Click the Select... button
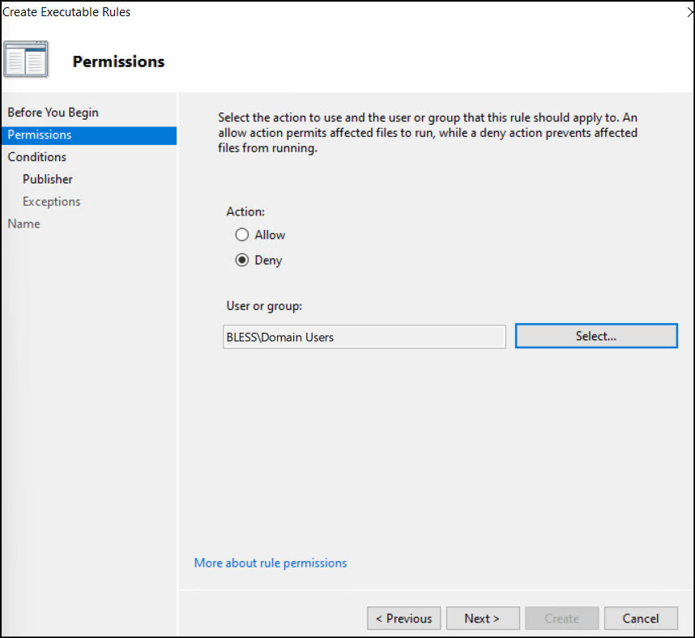Screen dimensions: 695x638 tap(596, 335)
